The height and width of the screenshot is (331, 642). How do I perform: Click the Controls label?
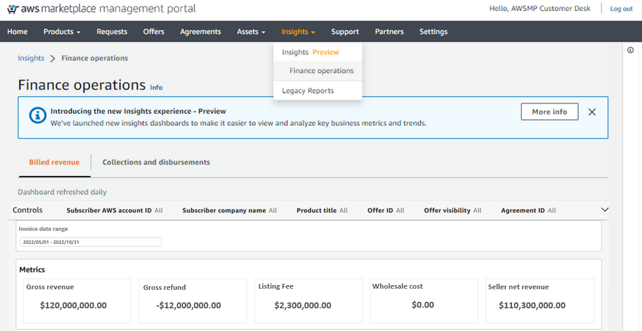27,210
